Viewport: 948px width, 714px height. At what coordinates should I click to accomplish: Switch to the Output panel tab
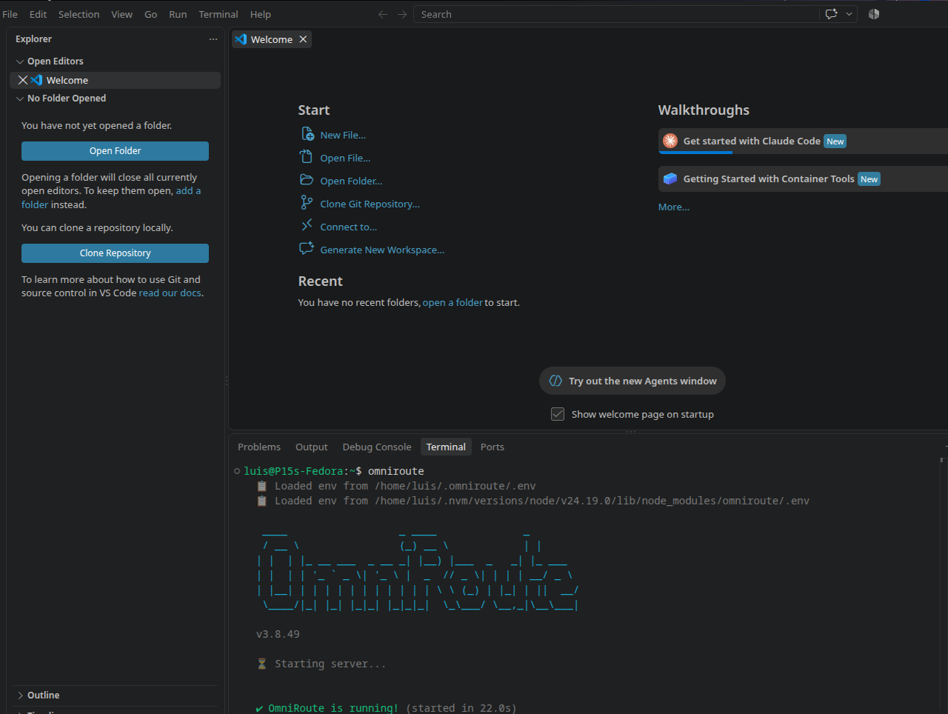312,447
